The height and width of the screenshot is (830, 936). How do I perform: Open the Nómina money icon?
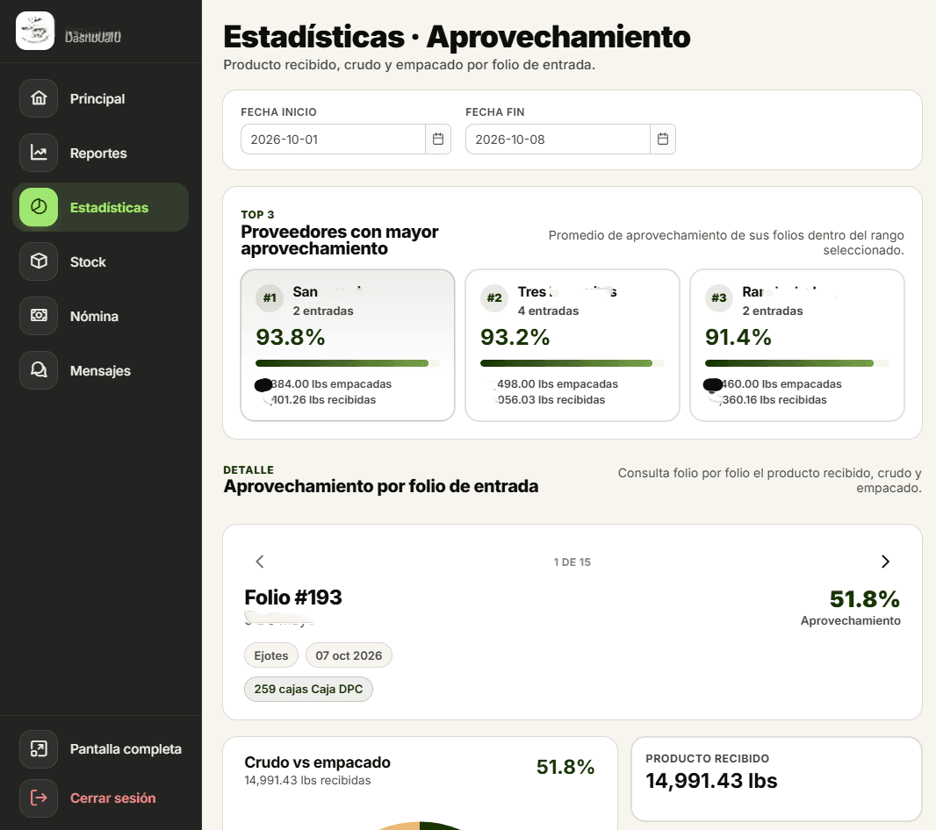coord(39,316)
